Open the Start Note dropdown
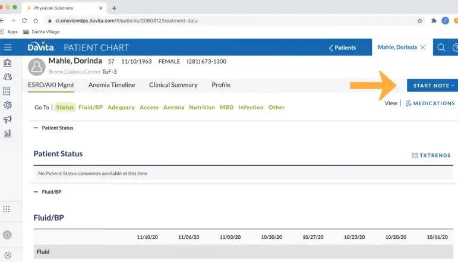 click(432, 86)
